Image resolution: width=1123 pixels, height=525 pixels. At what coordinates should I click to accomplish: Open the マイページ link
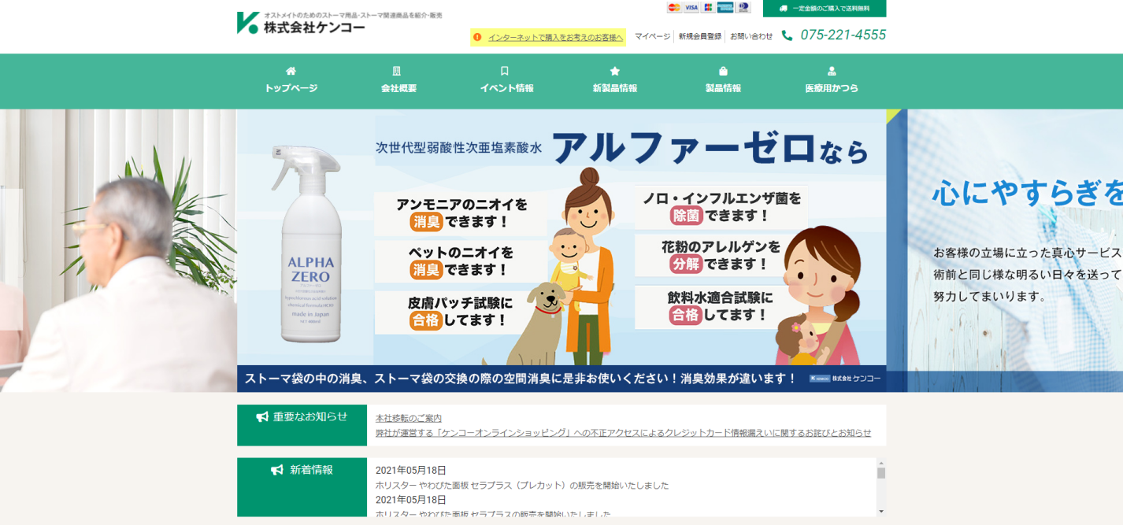pos(652,36)
